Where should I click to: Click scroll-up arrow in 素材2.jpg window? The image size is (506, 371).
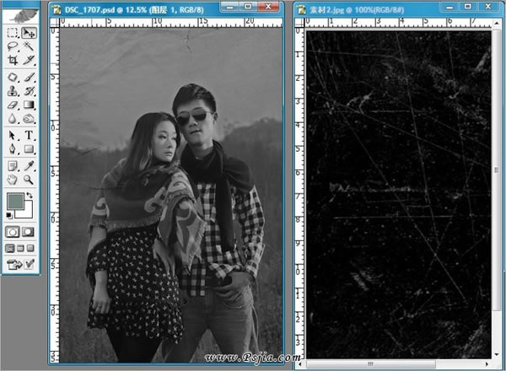tap(497, 24)
